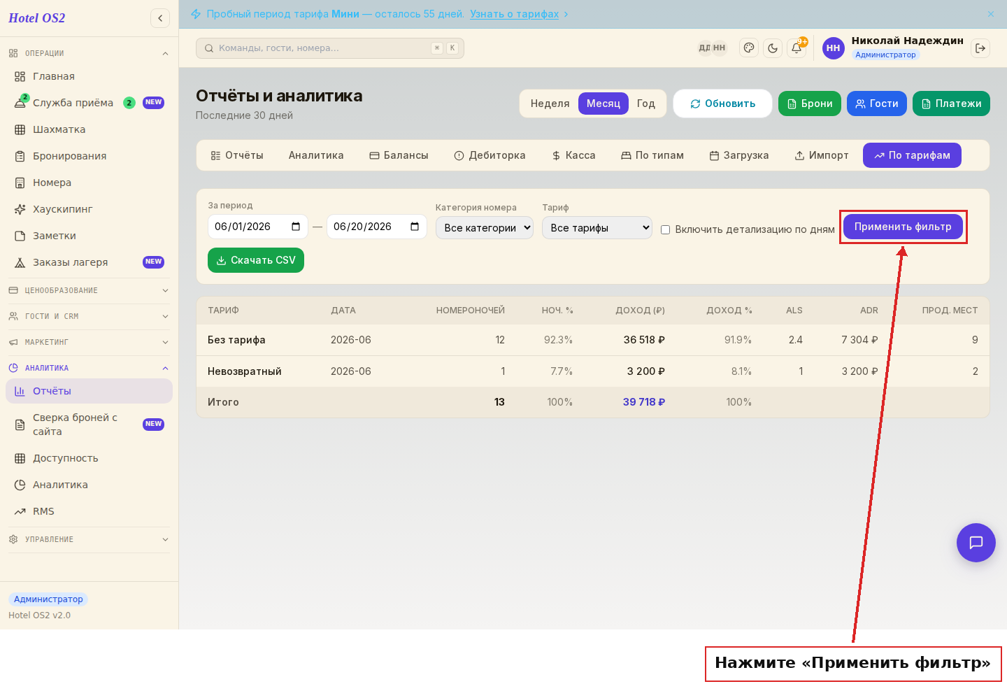Image resolution: width=1007 pixels, height=698 pixels.
Task: Open notifications bell icon
Action: coord(797,48)
